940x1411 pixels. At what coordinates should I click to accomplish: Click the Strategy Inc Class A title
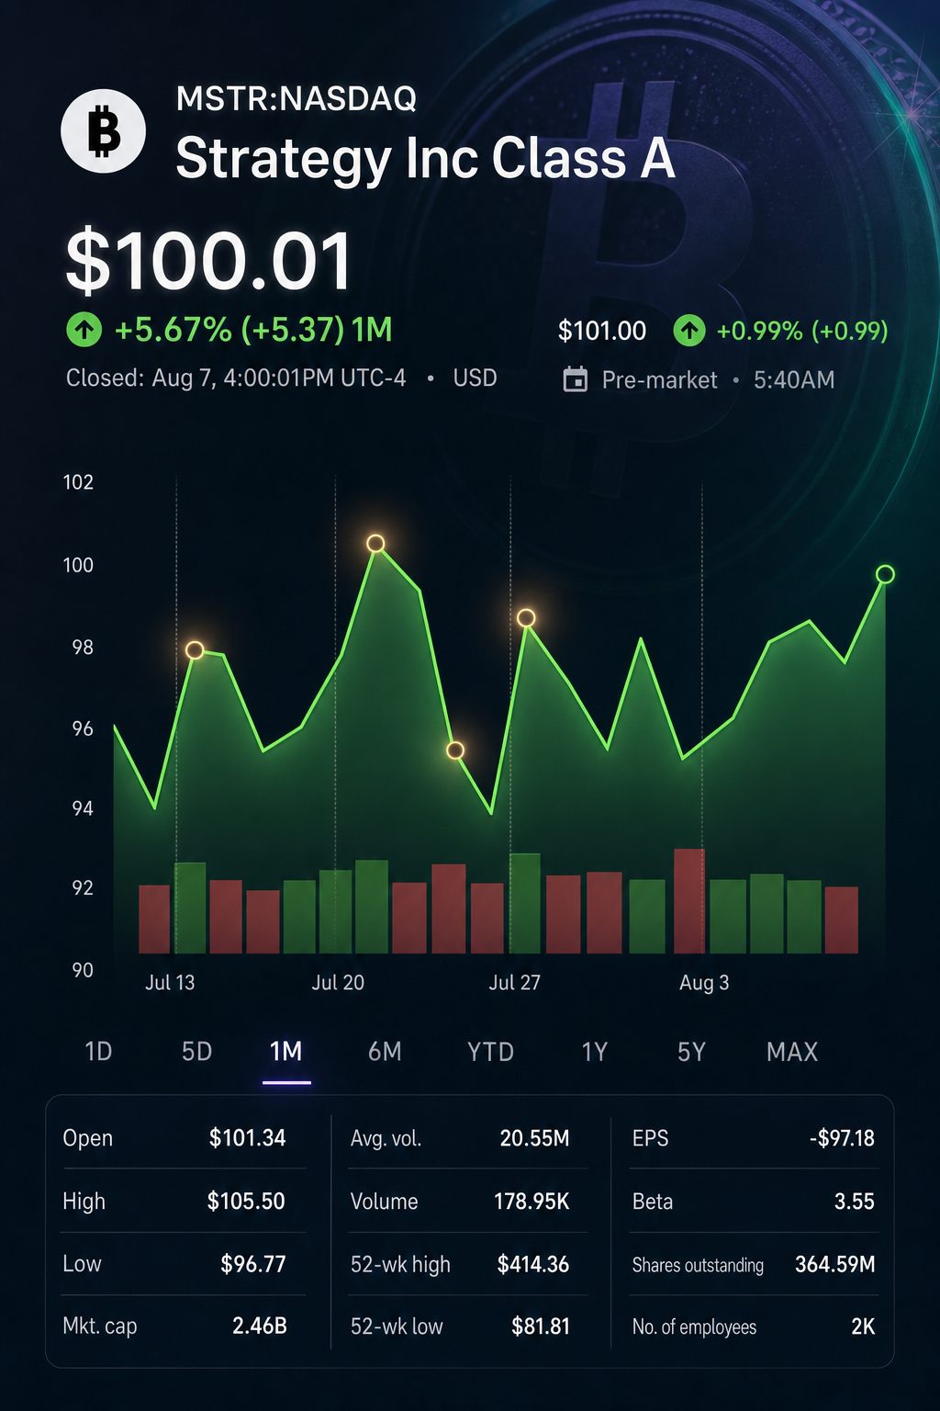[x=425, y=158]
